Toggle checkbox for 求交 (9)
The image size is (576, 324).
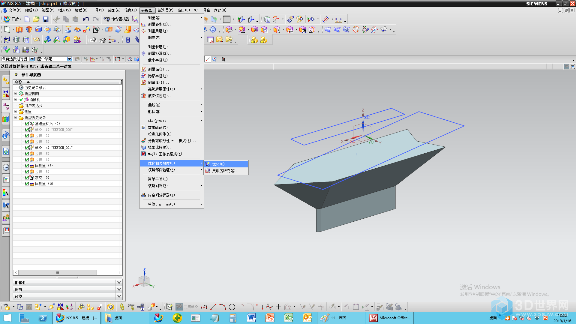(x=27, y=178)
